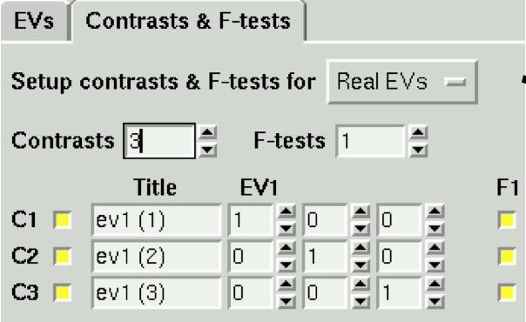Increase the Contrasts count with up arrow

207,132
